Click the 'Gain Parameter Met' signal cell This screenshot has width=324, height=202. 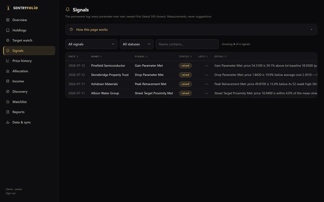click(149, 66)
